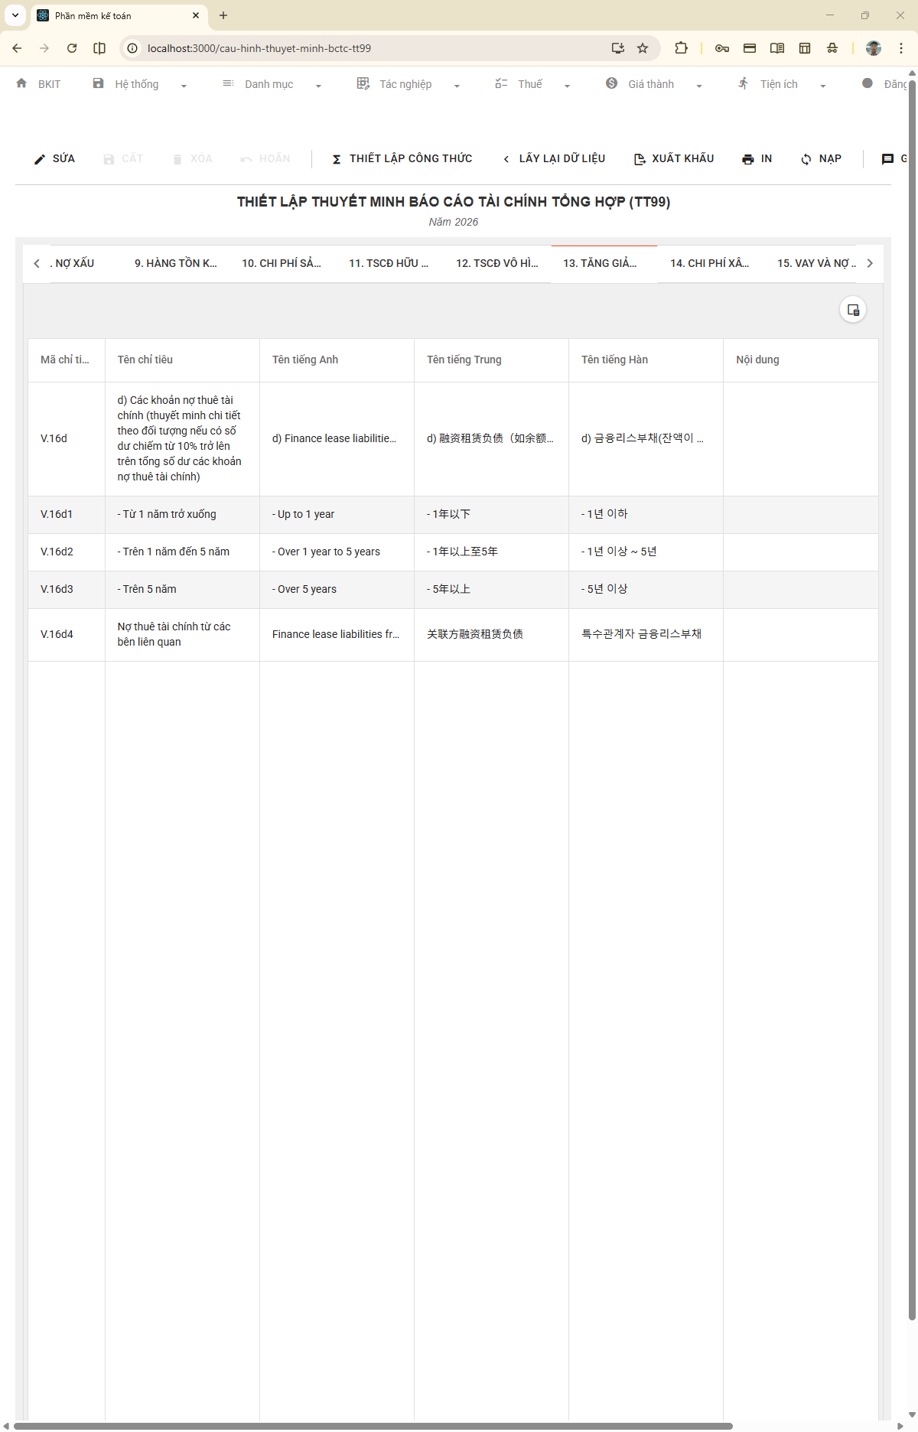
Task: Expand the Tiện ích menu arrow
Action: tap(823, 86)
